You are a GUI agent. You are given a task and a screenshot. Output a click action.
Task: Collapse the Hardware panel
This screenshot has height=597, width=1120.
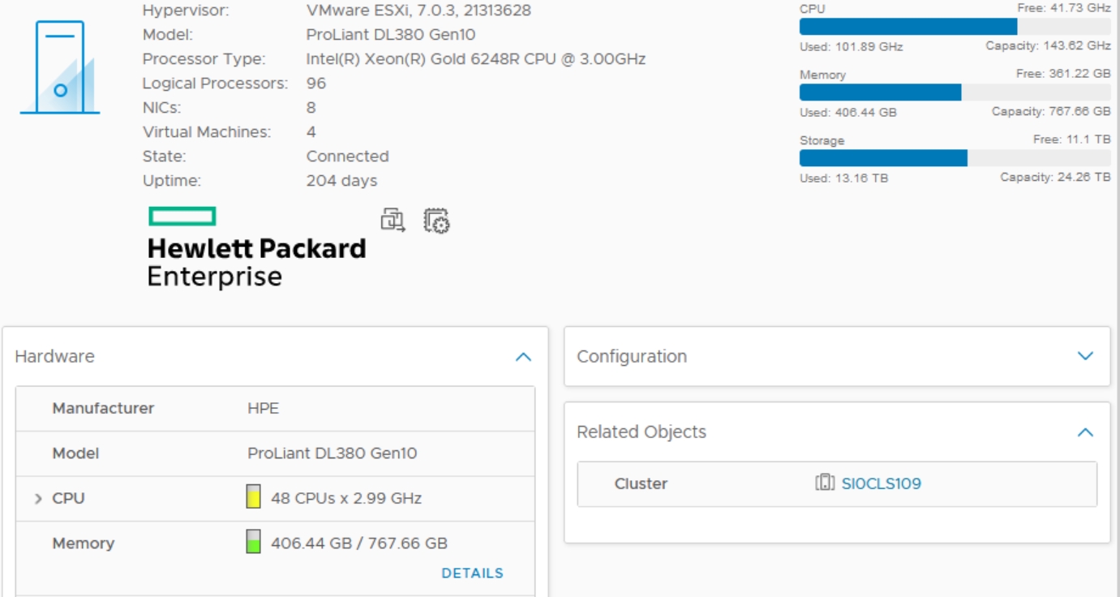click(x=524, y=357)
